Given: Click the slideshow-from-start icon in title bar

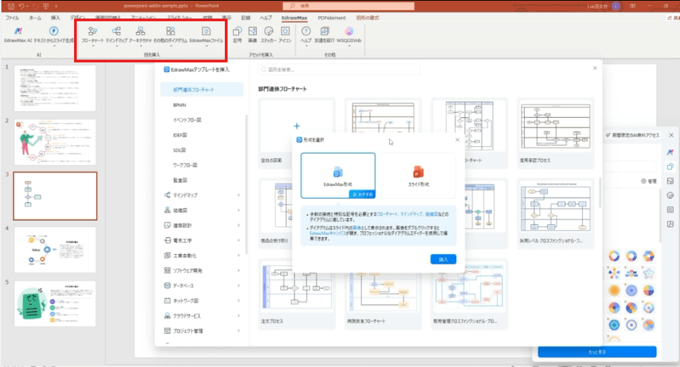Looking at the screenshot, I should pos(46,6).
